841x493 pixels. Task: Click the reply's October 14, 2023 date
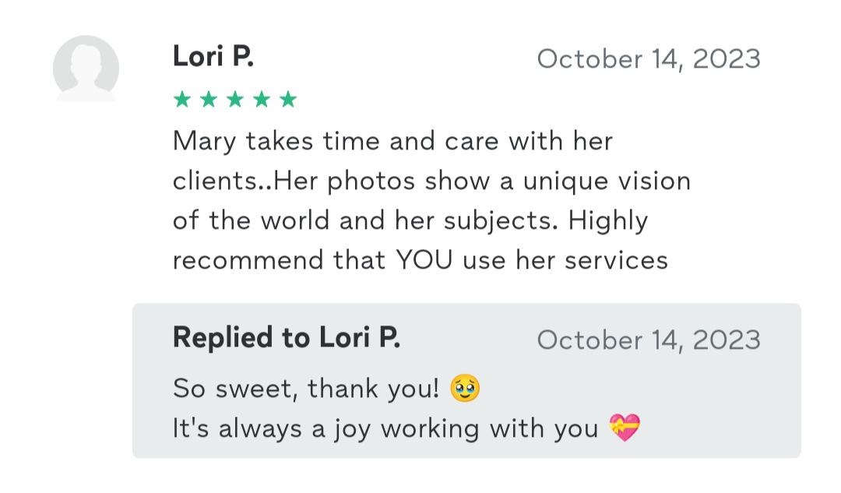(649, 340)
